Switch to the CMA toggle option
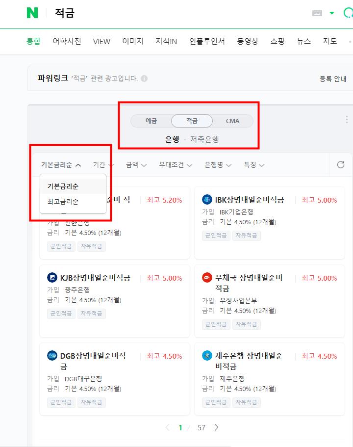Screen dimensions: 353x447 (x=232, y=121)
